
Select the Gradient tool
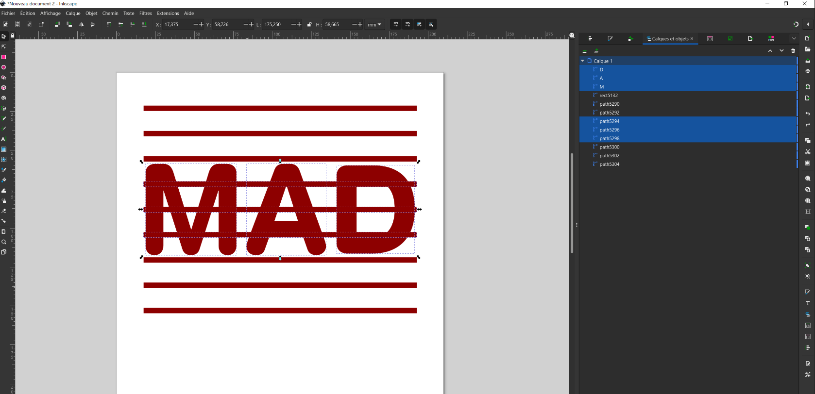[3, 149]
